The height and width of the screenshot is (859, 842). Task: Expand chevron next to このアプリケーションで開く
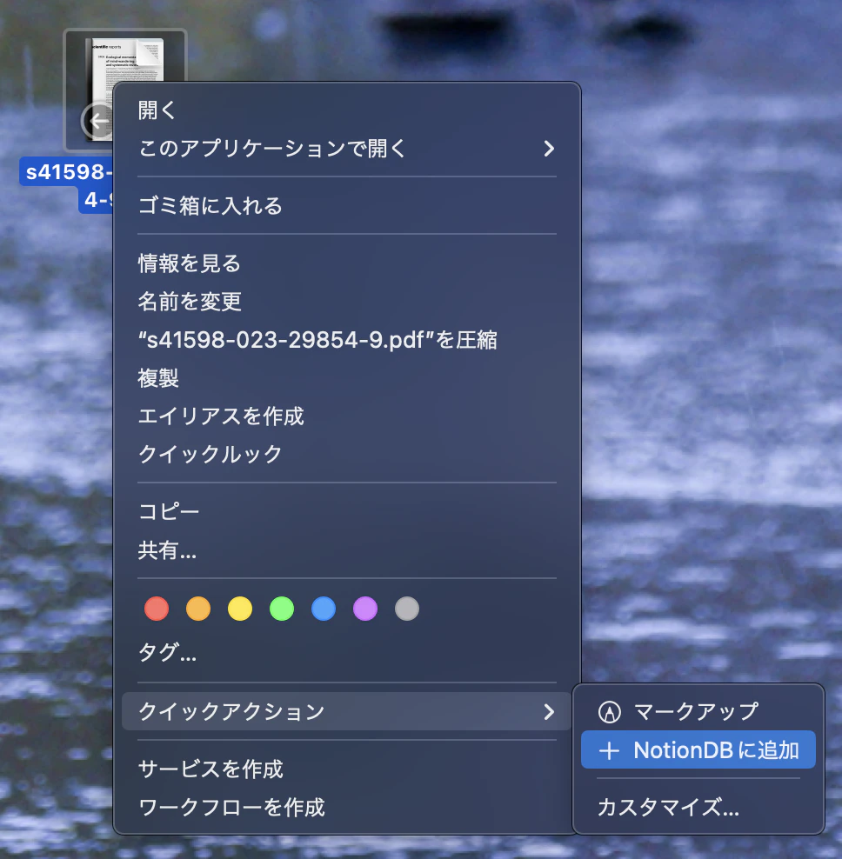[549, 149]
